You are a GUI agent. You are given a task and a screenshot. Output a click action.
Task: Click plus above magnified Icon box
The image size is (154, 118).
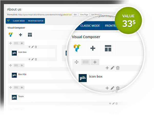click(x=107, y=68)
